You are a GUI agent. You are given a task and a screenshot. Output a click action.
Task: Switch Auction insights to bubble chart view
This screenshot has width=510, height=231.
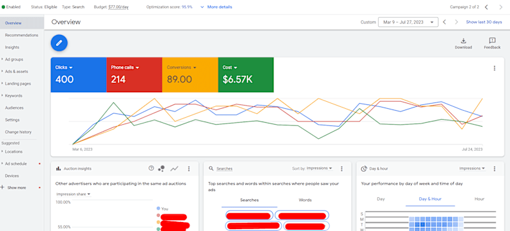161,168
